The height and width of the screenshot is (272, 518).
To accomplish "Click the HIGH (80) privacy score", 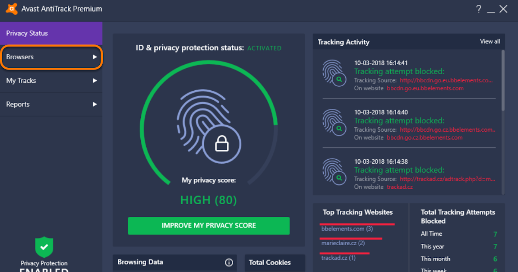I will [208, 200].
